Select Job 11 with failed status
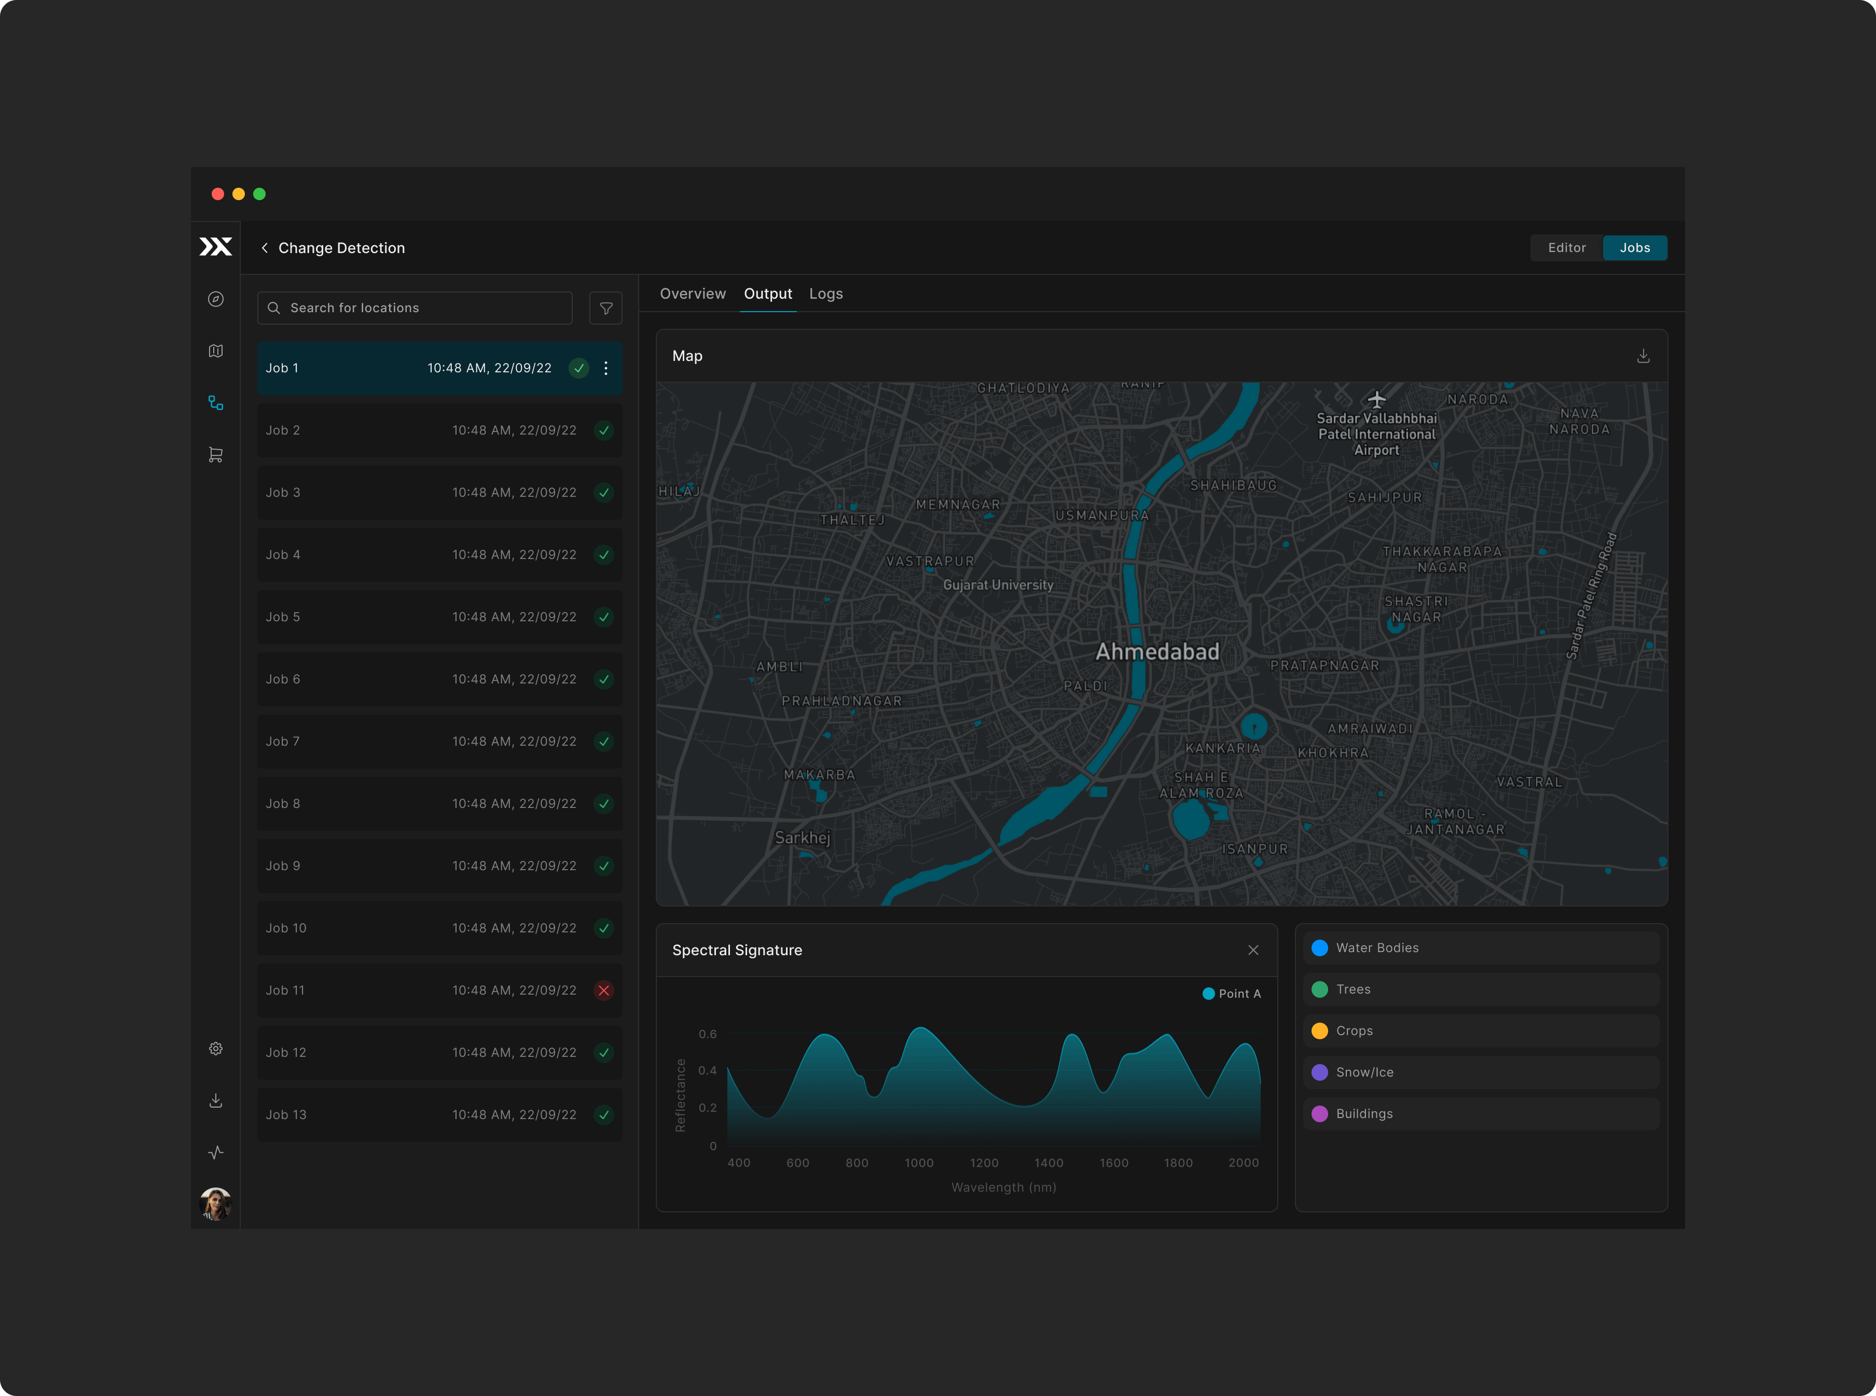The width and height of the screenshot is (1876, 1396). click(439, 990)
